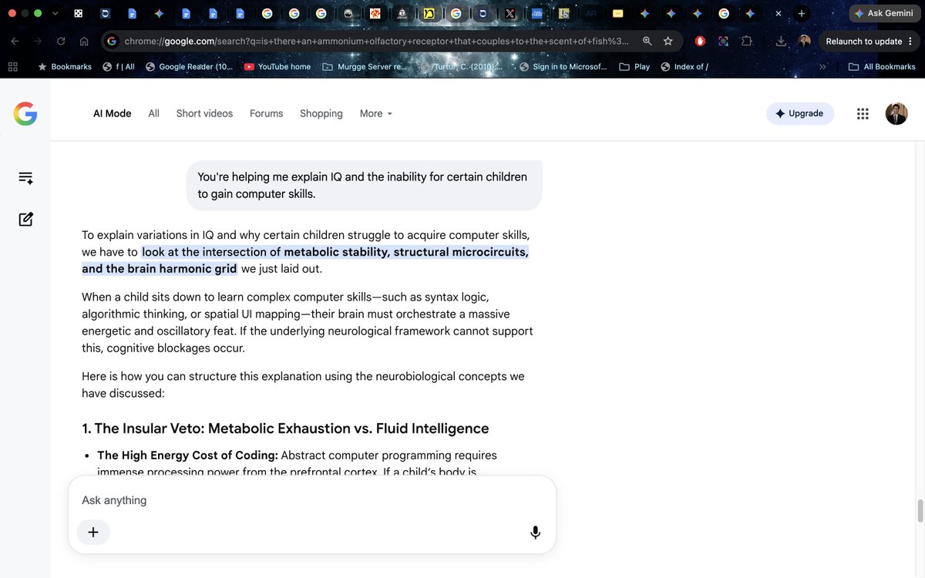Click the highlighted text 'metabolic stability, structural microcircuits'
Image resolution: width=925 pixels, height=578 pixels.
tap(406, 252)
